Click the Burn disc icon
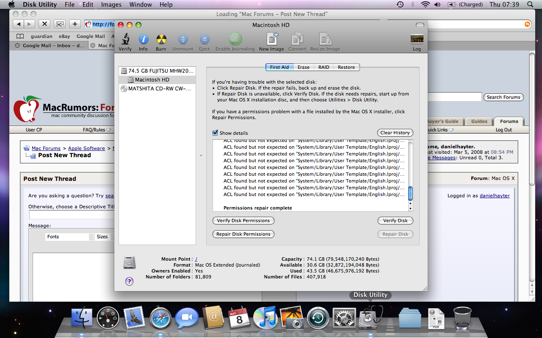The width and height of the screenshot is (542, 338). tap(161, 39)
